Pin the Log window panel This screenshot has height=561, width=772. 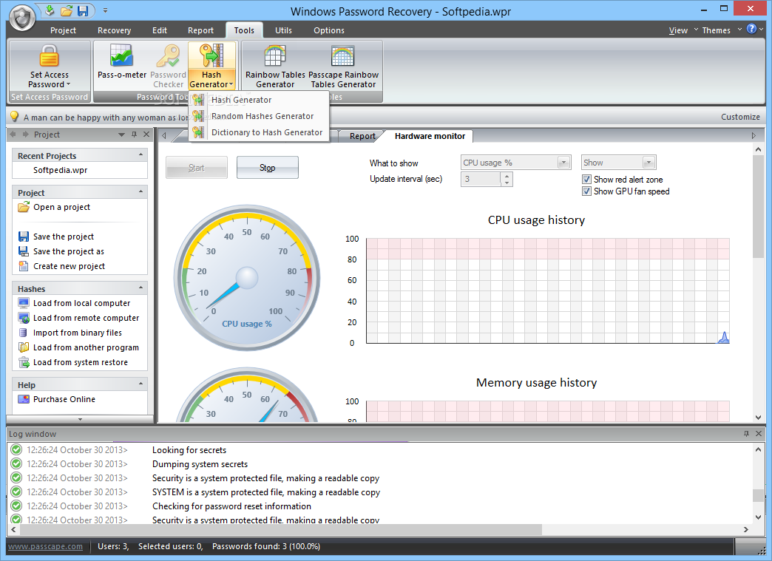coord(746,434)
